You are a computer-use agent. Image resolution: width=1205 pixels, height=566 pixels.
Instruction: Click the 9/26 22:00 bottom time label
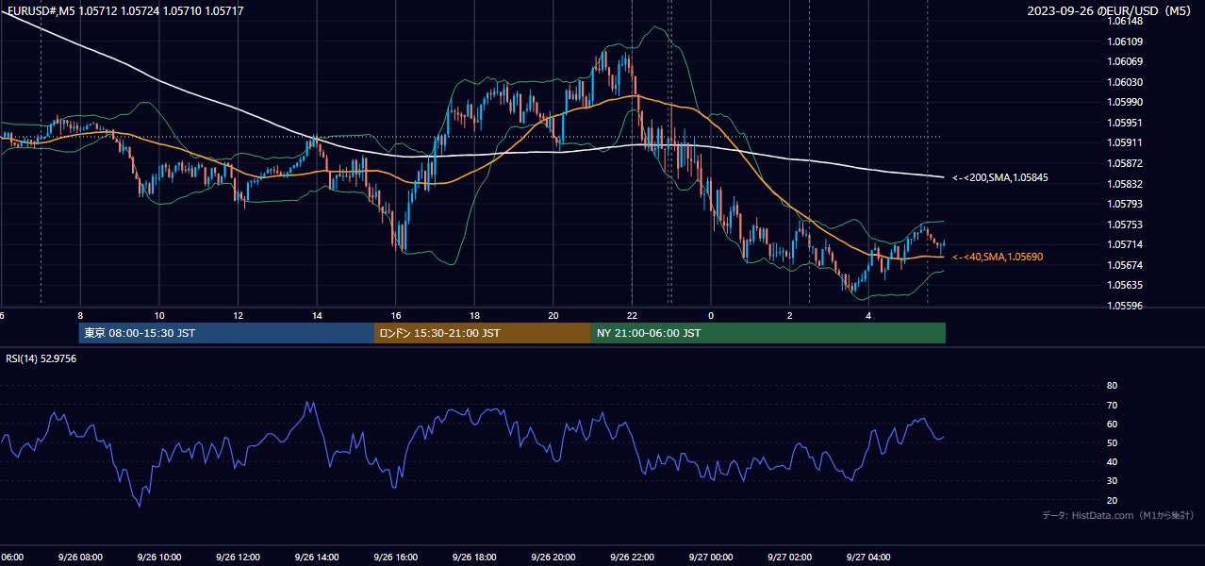tap(632, 557)
